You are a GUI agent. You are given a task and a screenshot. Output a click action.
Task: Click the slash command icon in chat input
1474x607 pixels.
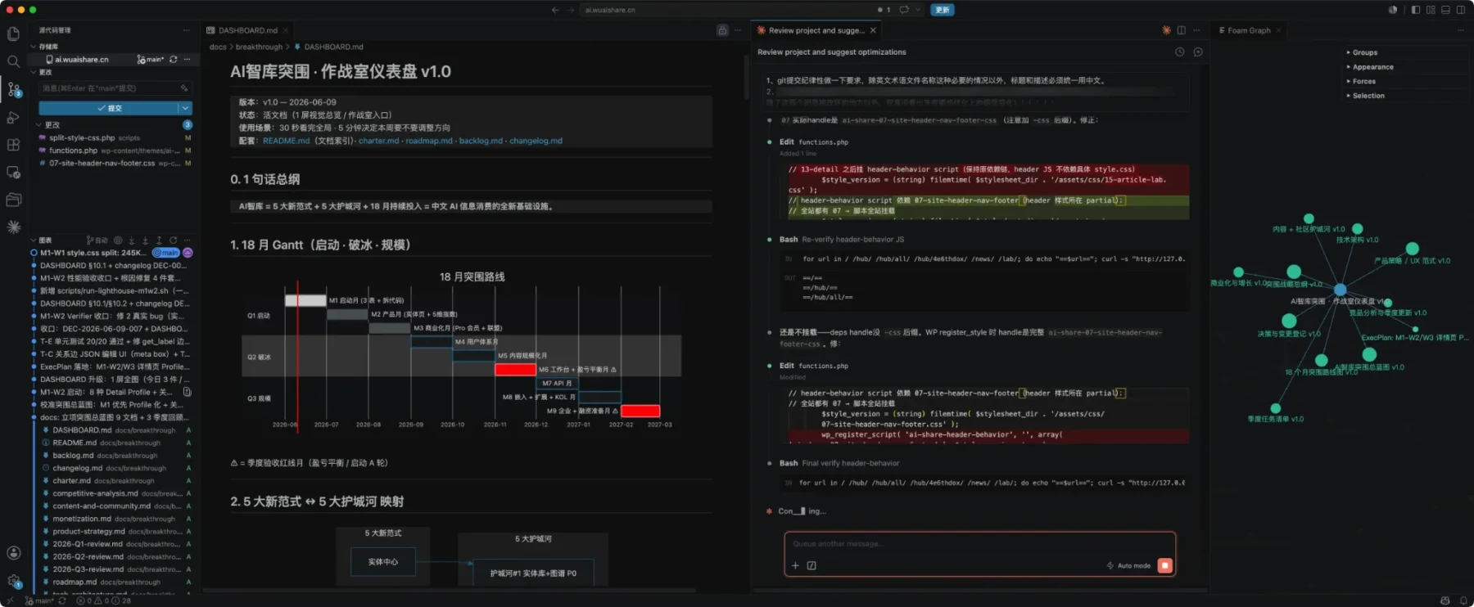[812, 565]
